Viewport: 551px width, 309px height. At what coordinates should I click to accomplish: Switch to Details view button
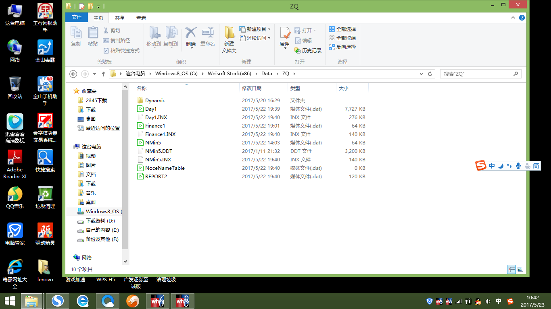pos(511,269)
